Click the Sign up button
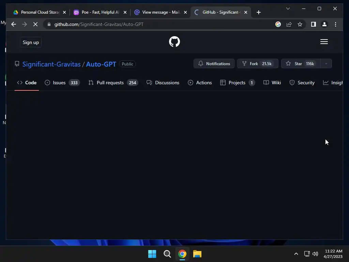The image size is (349, 262). pyautogui.click(x=31, y=42)
